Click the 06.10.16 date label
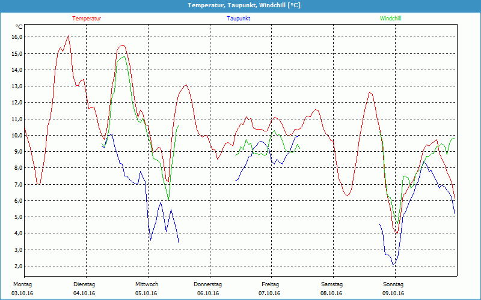This screenshot has width=481, height=300. coord(208,293)
